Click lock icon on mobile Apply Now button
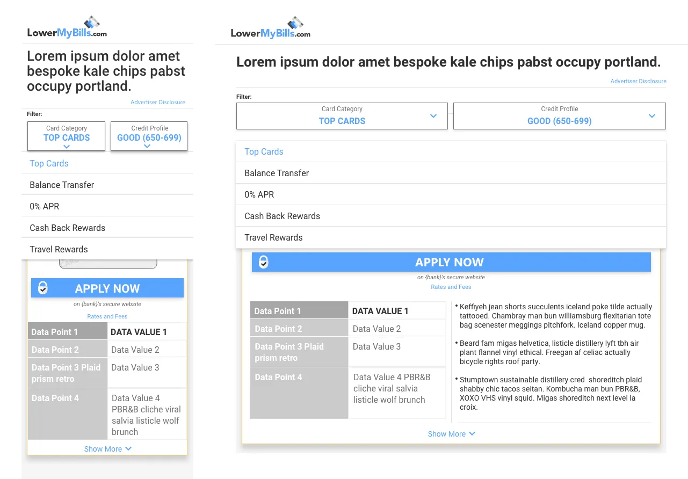The height and width of the screenshot is (479, 688). click(x=43, y=288)
